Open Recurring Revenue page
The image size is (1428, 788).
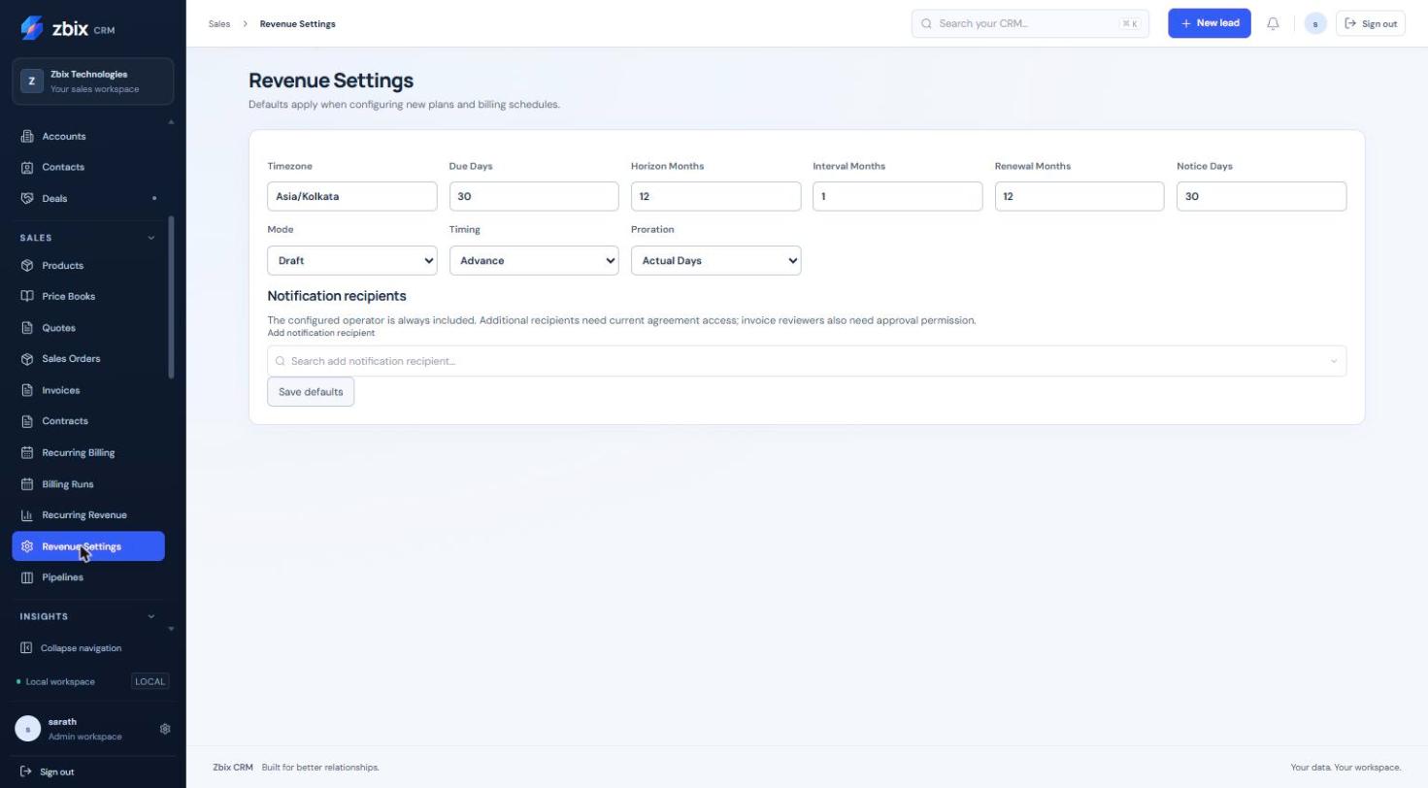pyautogui.click(x=88, y=515)
